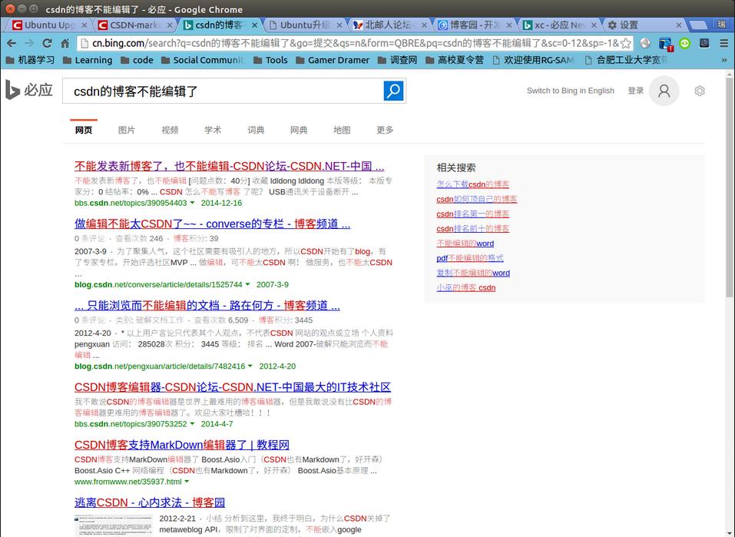Click the green circular extension icon
Viewport: 735px width, 537px height.
[685, 43]
